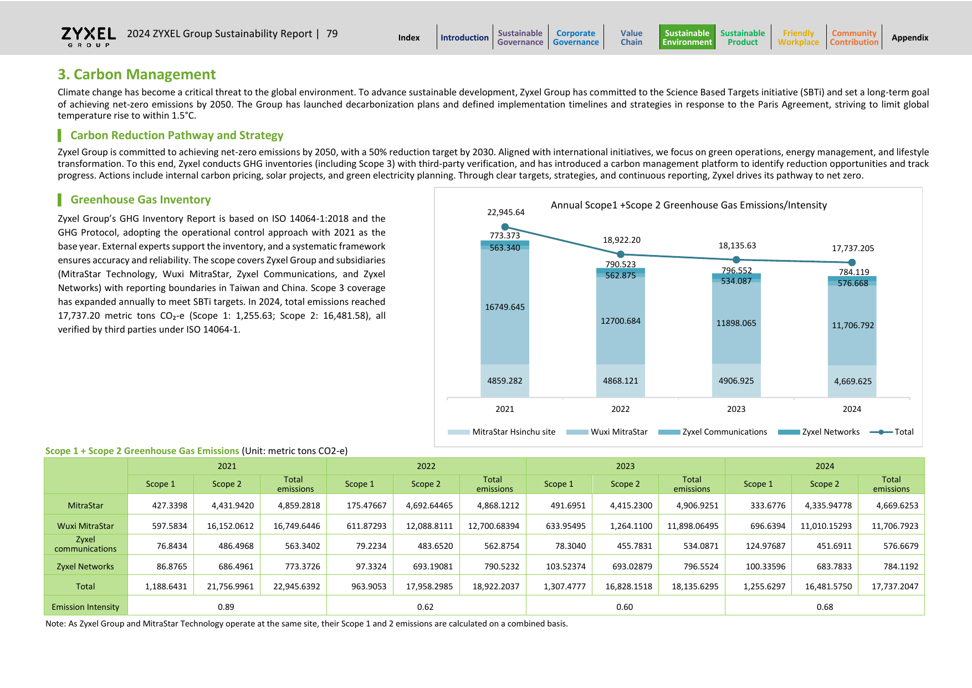Screen dimensions: 972x688
Task: Click the 11,706.792 bar segment for 2024
Action: point(852,325)
